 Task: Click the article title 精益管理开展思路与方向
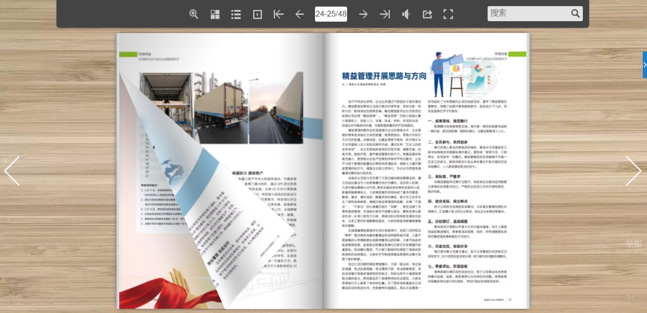(x=384, y=76)
